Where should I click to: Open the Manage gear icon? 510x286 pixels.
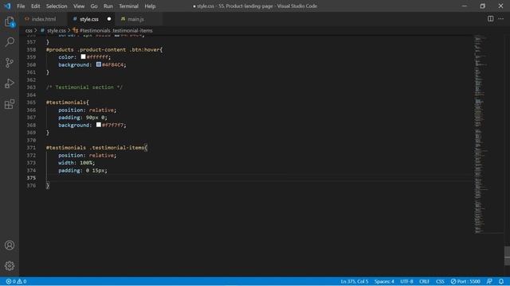(10, 266)
